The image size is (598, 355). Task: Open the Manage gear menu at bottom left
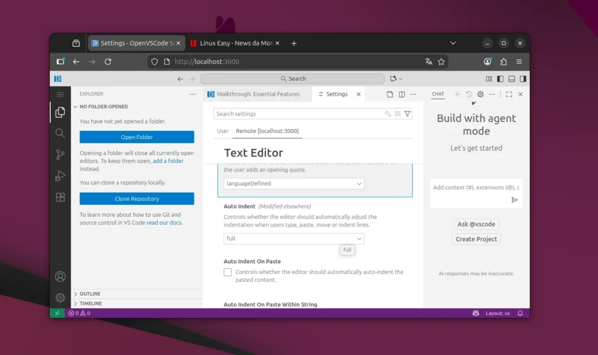pos(59,297)
